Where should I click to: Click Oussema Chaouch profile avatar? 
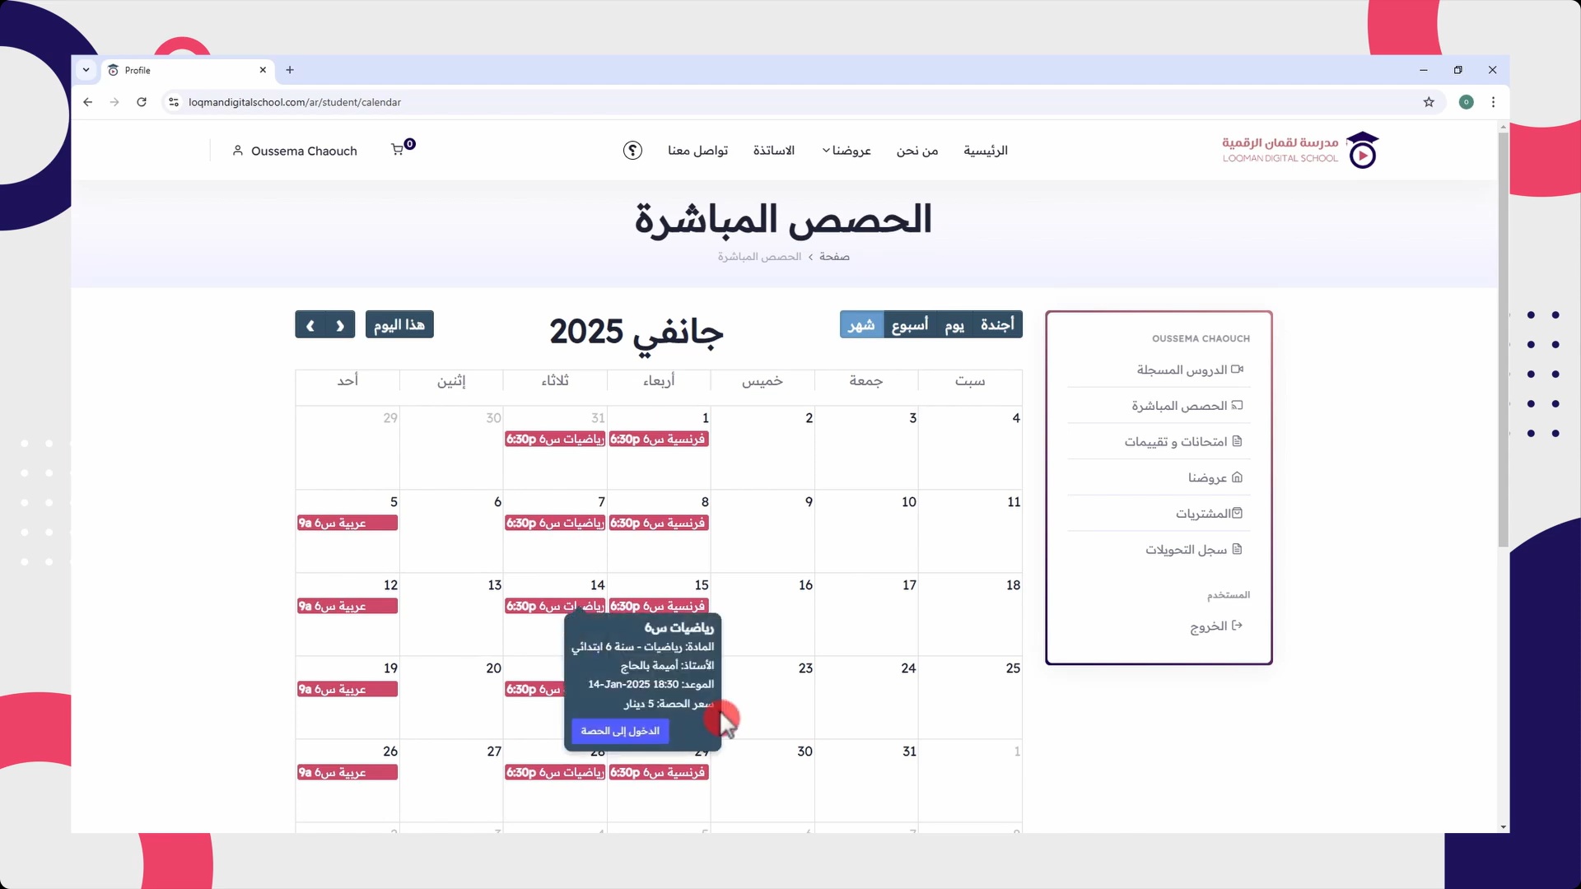[x=239, y=151]
